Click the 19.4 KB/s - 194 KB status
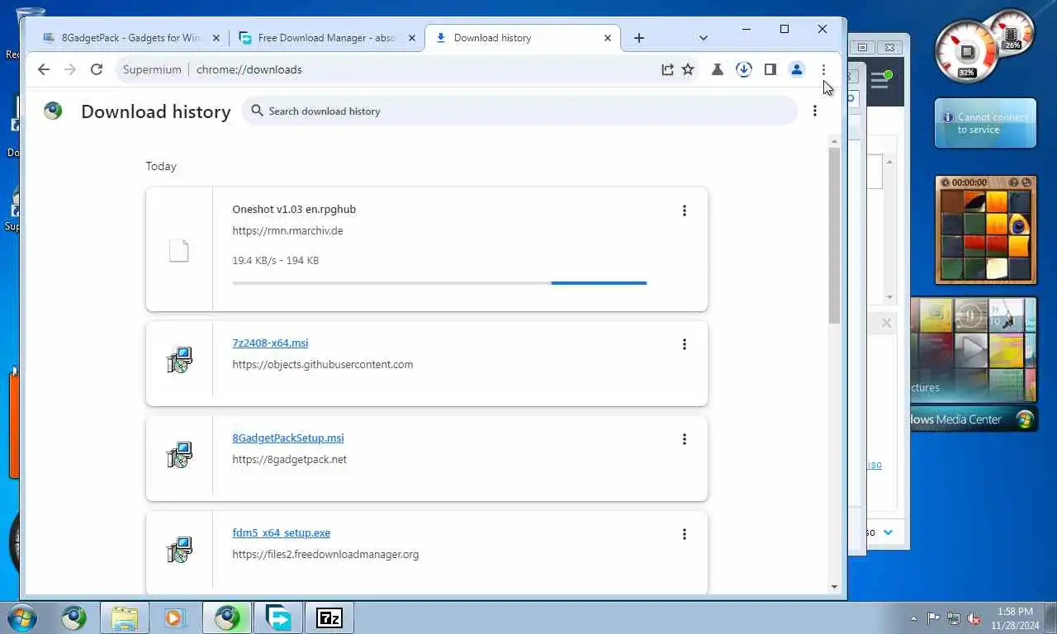This screenshot has height=634, width=1057. 276,260
